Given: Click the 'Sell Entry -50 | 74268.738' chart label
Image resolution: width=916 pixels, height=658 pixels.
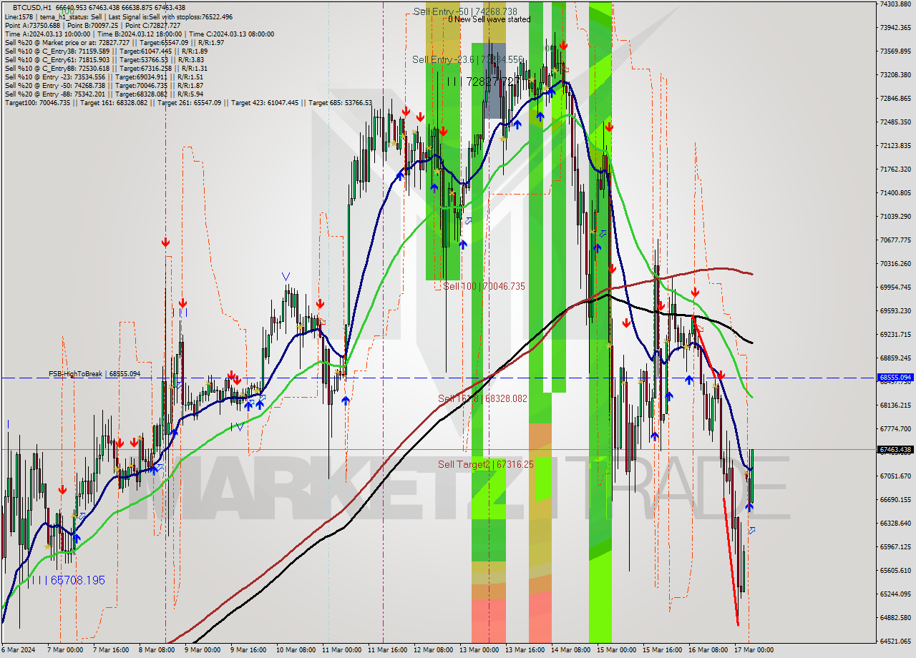Looking at the screenshot, I should [465, 11].
